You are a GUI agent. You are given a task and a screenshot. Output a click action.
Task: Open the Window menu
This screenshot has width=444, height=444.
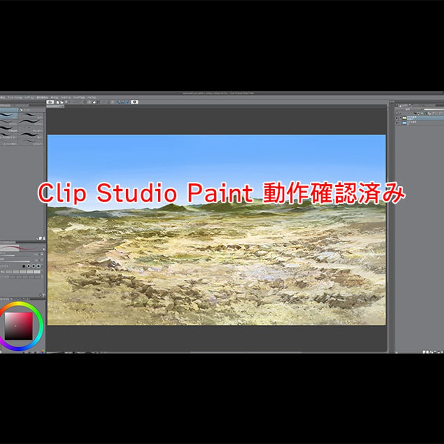point(79,97)
